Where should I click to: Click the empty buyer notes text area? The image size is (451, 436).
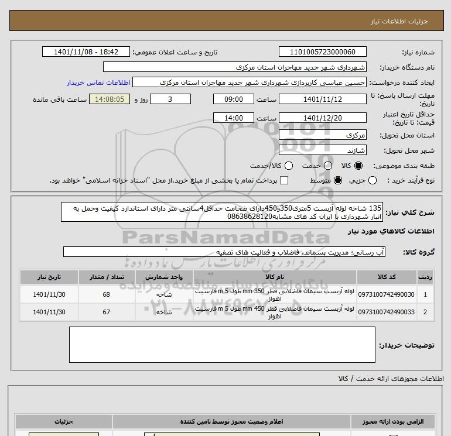point(222,345)
